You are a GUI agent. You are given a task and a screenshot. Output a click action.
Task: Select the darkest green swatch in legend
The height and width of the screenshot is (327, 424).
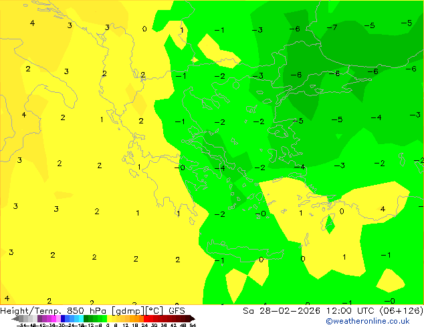click(86, 318)
